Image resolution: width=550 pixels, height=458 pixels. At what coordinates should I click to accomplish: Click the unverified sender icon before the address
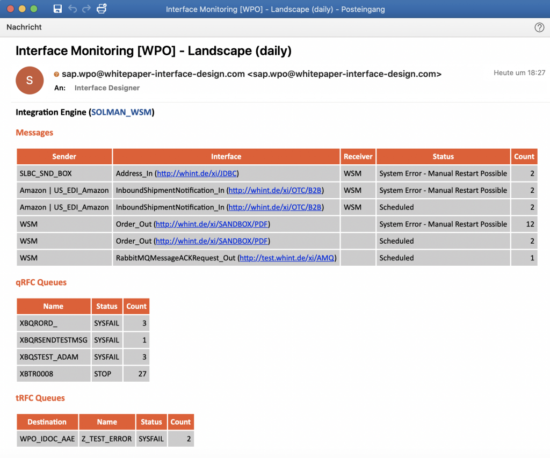(x=56, y=75)
